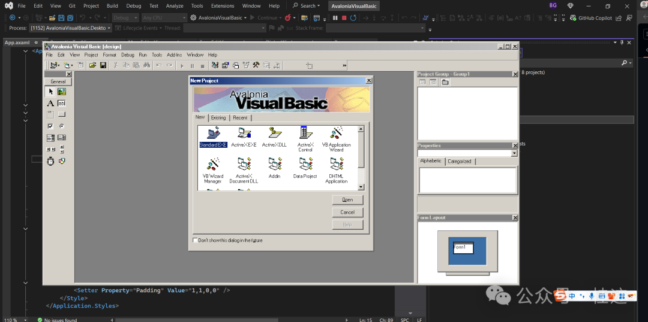Click the General toolbox tab button

(58, 81)
